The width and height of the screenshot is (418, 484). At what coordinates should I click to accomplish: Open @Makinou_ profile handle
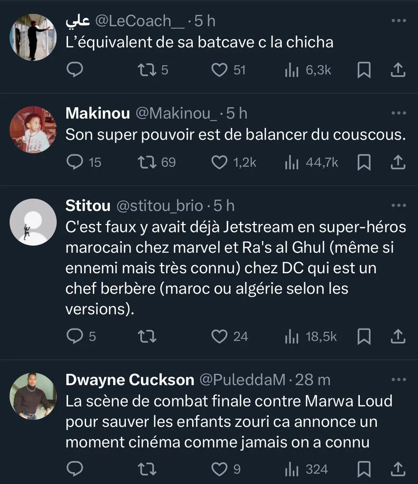coord(177,113)
